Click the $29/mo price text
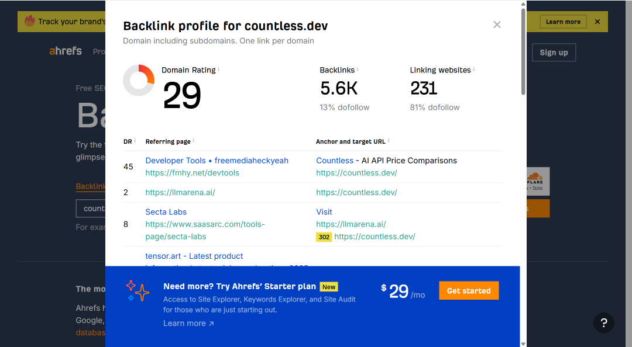The image size is (632, 347). point(403,291)
